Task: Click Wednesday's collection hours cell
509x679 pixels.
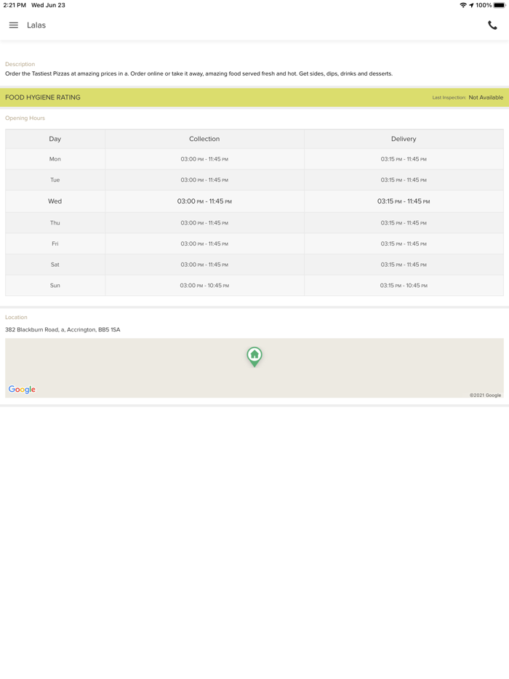Action: coord(204,201)
